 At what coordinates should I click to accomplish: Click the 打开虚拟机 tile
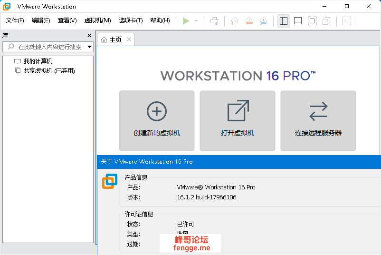pyautogui.click(x=238, y=121)
